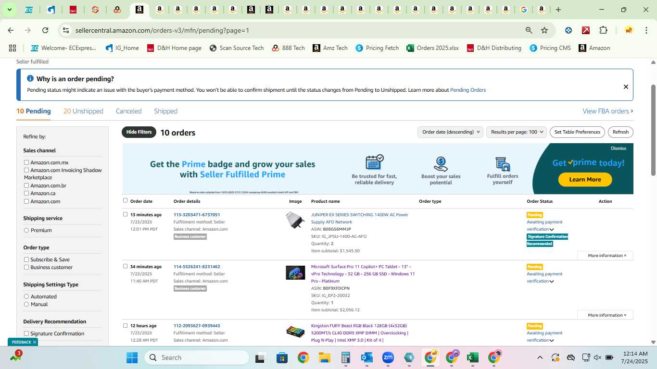657x369 pixels.
Task: Select the Shipped orders tab
Action: click(x=165, y=111)
